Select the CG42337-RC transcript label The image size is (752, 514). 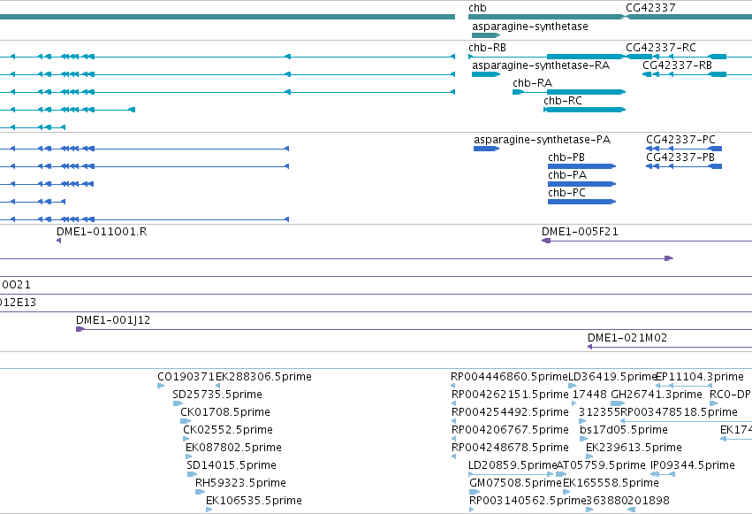pyautogui.click(x=661, y=48)
